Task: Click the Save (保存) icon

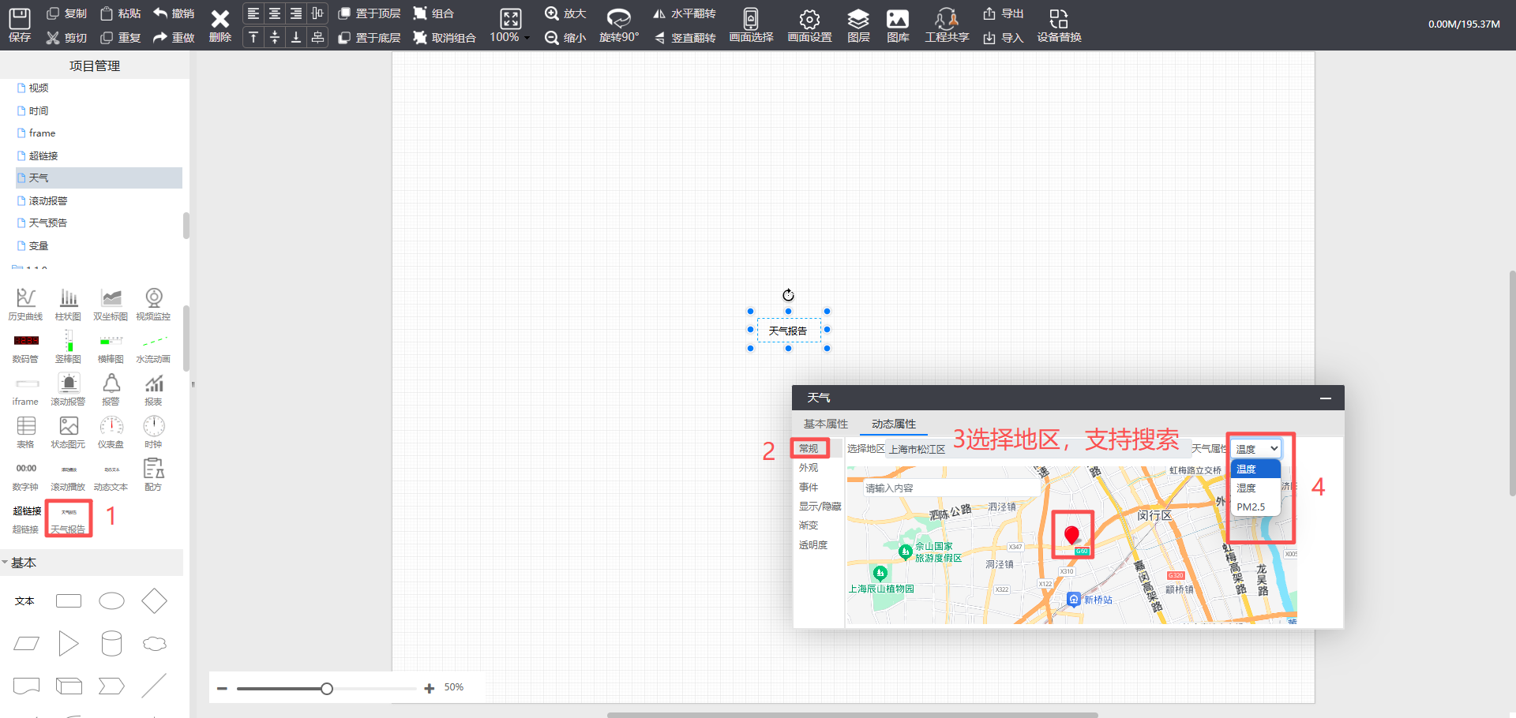Action: point(19,19)
